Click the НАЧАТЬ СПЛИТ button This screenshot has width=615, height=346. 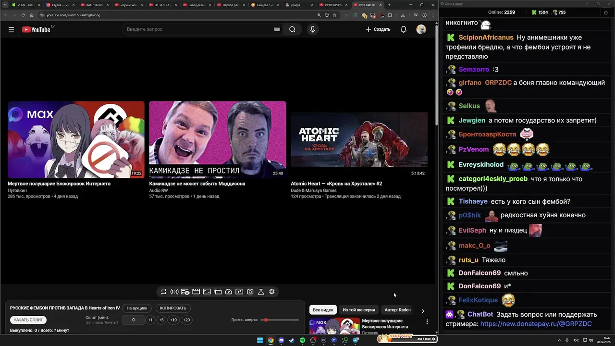28,320
